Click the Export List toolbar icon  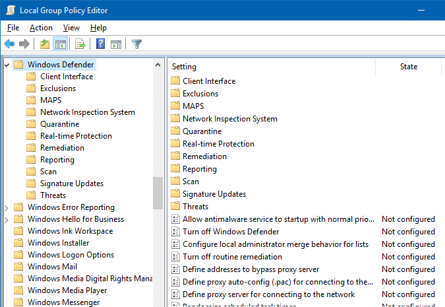click(80, 44)
